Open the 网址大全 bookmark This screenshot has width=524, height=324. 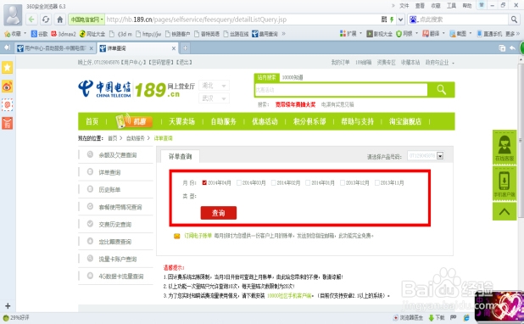tap(92, 34)
